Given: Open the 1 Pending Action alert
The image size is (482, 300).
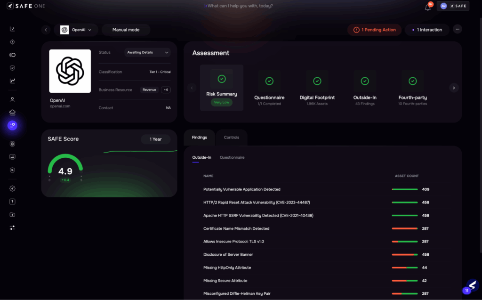Looking at the screenshot, I should click(374, 29).
